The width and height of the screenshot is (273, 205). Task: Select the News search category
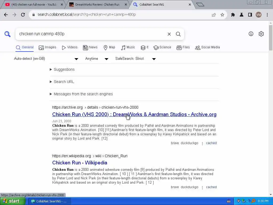click(90, 48)
